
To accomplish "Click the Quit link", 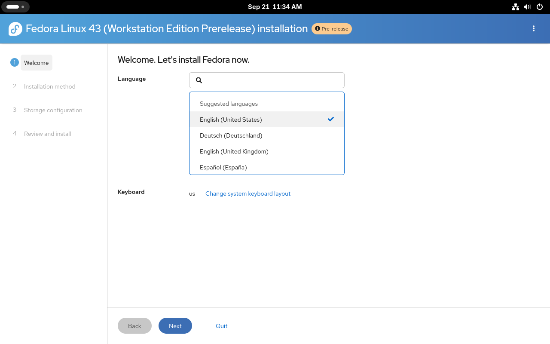I will click(221, 326).
